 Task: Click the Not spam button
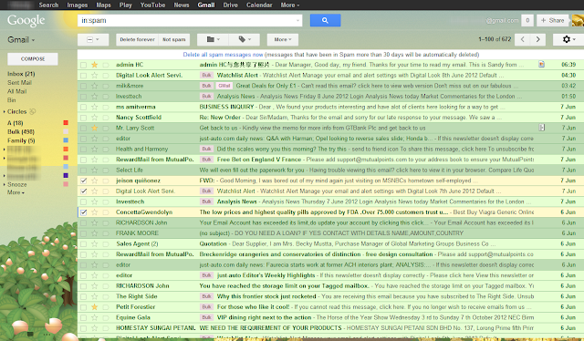[174, 39]
